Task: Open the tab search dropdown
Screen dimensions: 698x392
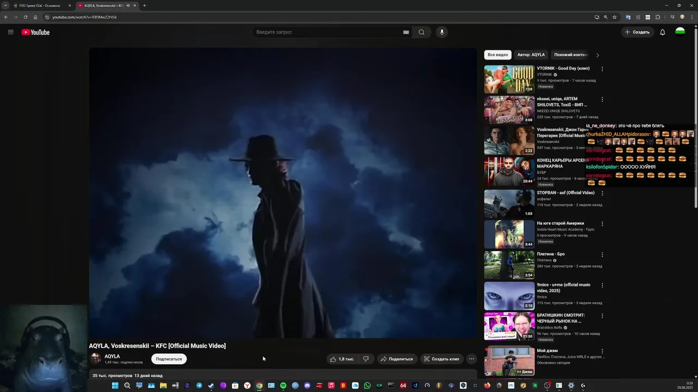Action: (x=5, y=5)
